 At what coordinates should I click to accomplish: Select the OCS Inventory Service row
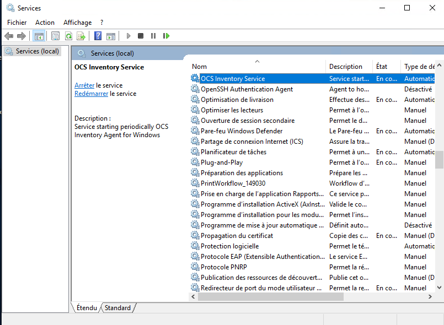[313, 78]
